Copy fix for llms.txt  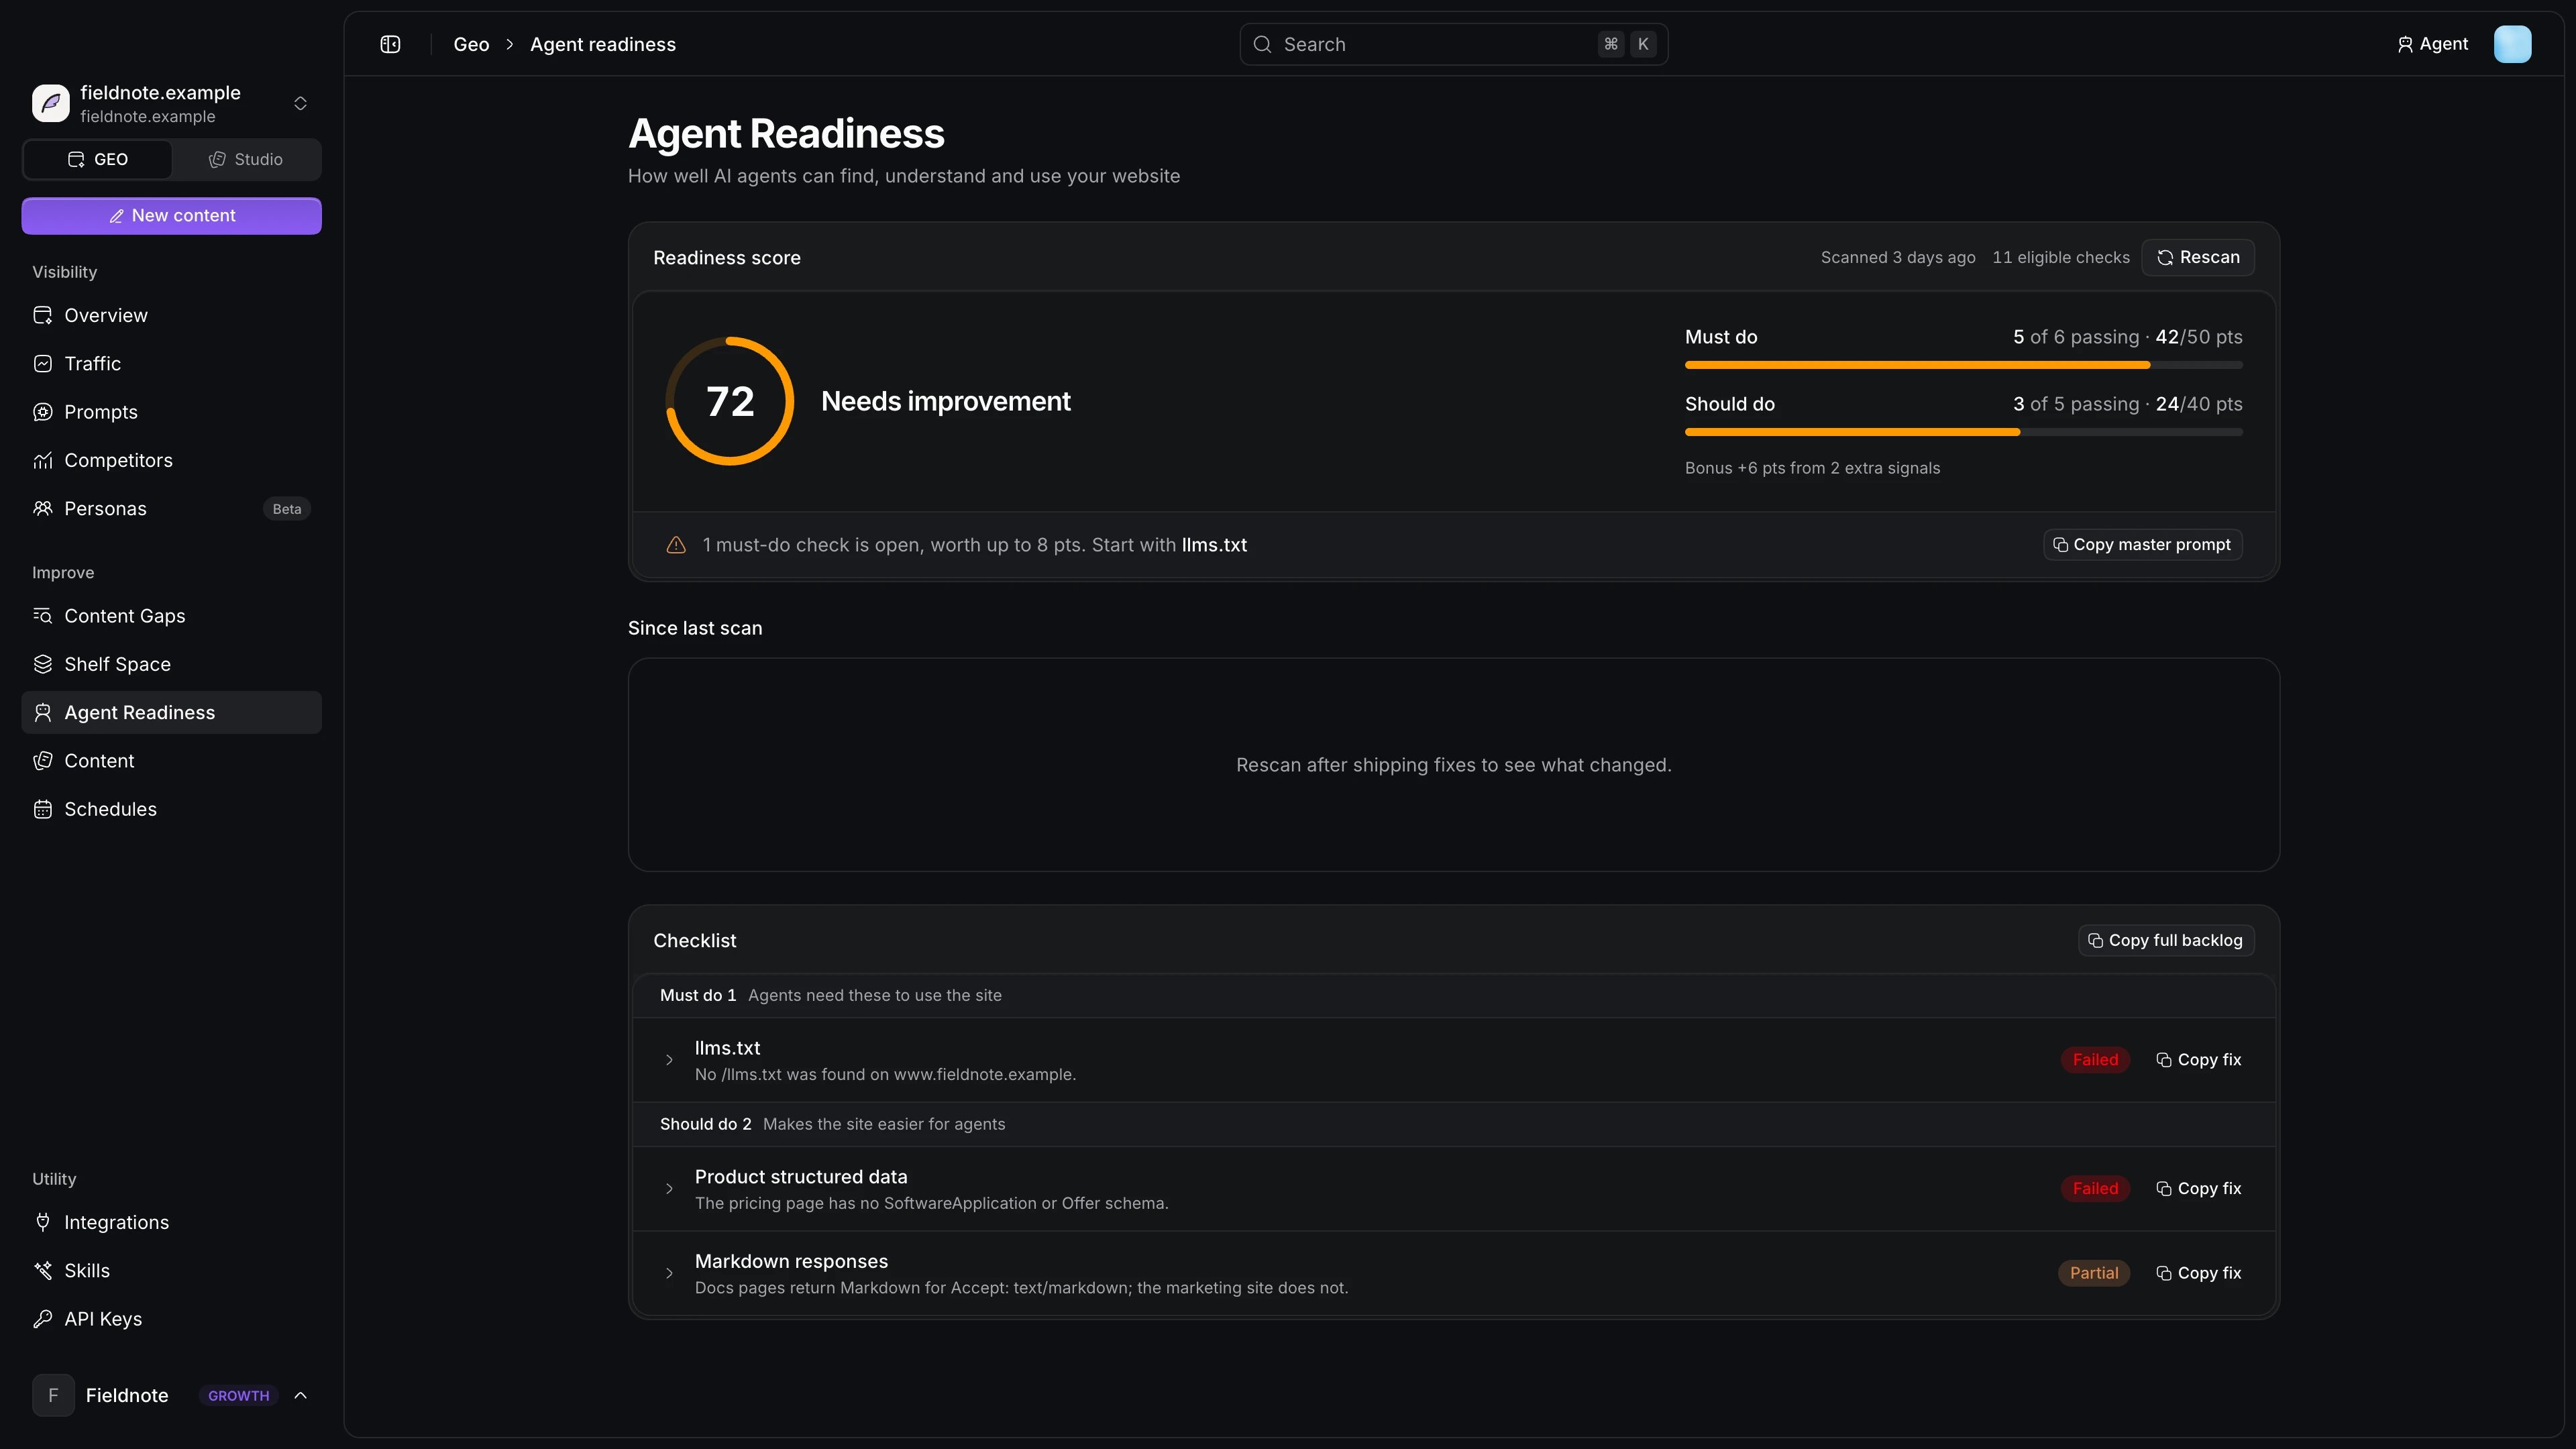click(2198, 1060)
